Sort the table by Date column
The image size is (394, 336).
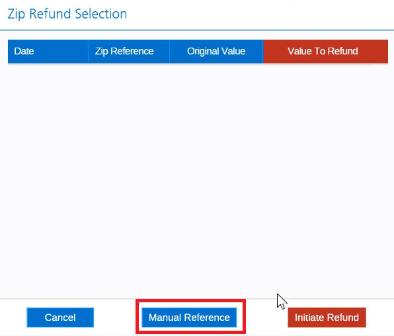click(x=48, y=52)
